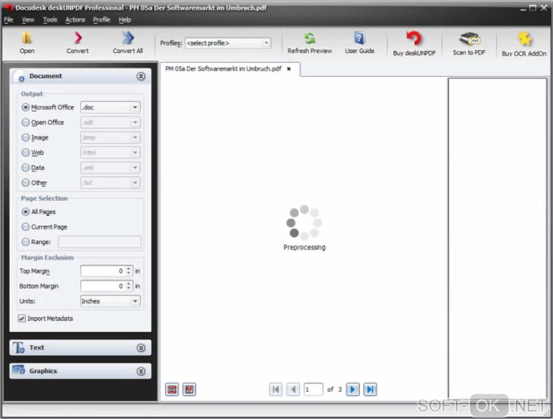
Task: Choose All Pages selection
Action: (25, 212)
